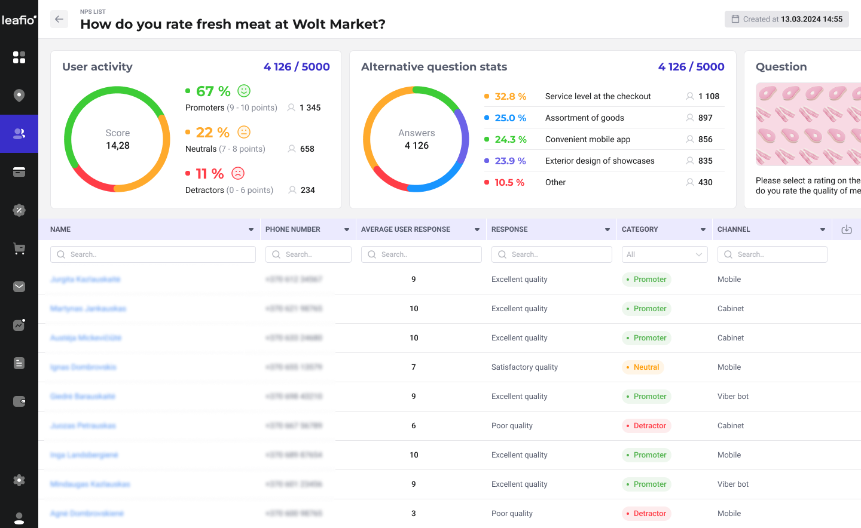Click the Channel search input field
This screenshot has height=528, width=861.
773,254
